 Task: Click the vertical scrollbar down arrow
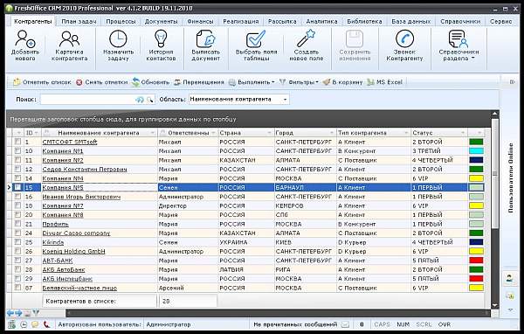point(495,305)
